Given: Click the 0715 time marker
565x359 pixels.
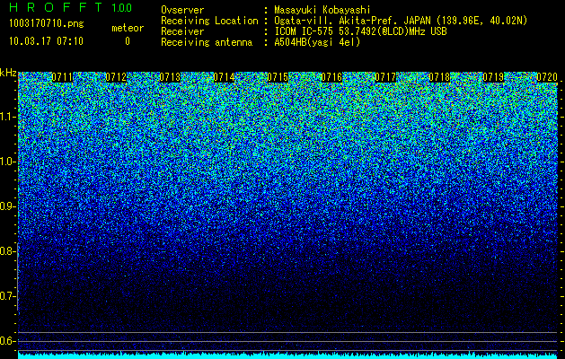Looking at the screenshot, I should (x=278, y=77).
